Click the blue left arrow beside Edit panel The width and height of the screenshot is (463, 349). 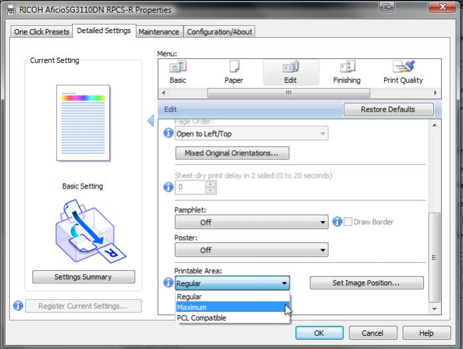[x=151, y=121]
